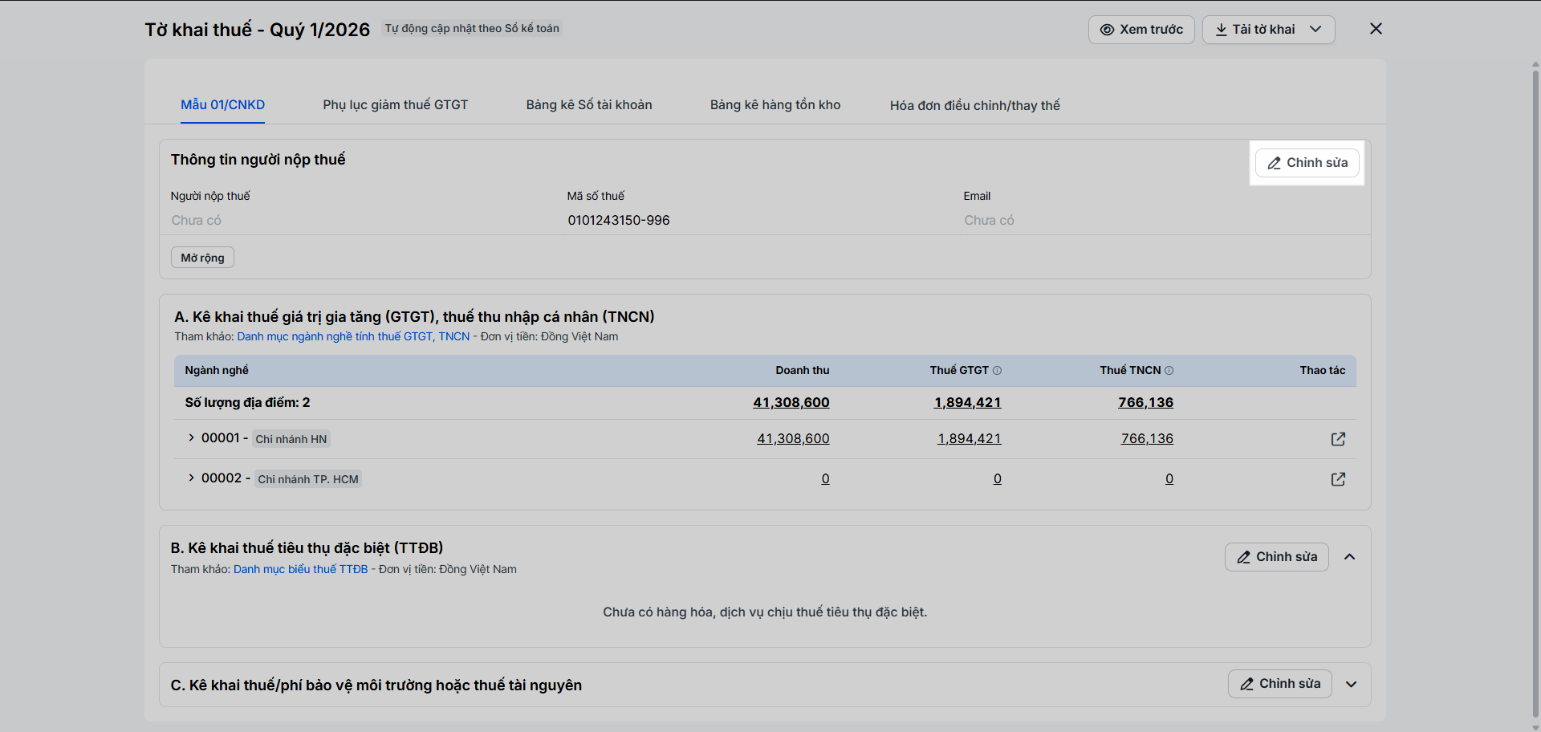Click the Thuế TNCN info icon
Viewport: 1541px width, 732px height.
(1169, 371)
